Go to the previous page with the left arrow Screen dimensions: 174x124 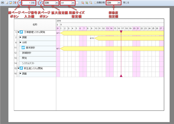tap(20, 3)
